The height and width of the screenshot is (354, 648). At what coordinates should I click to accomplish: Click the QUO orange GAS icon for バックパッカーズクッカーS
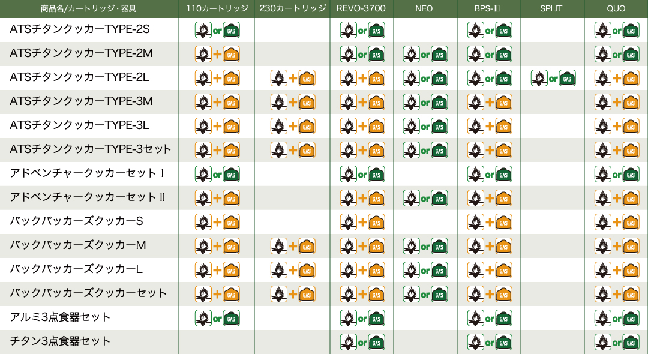(631, 222)
